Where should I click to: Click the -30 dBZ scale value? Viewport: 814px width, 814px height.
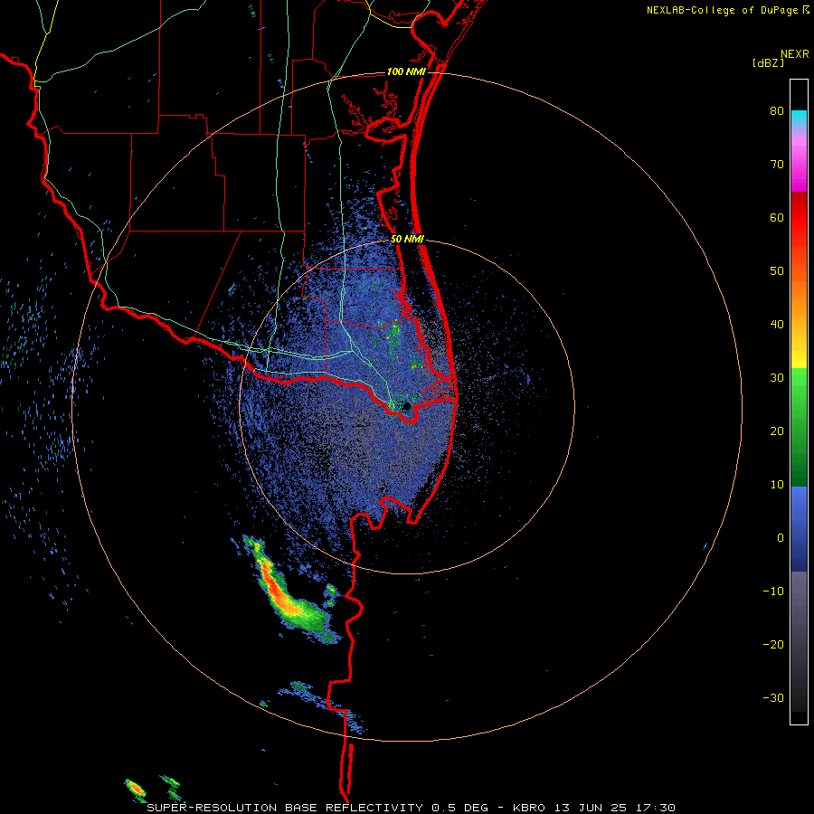click(x=773, y=697)
